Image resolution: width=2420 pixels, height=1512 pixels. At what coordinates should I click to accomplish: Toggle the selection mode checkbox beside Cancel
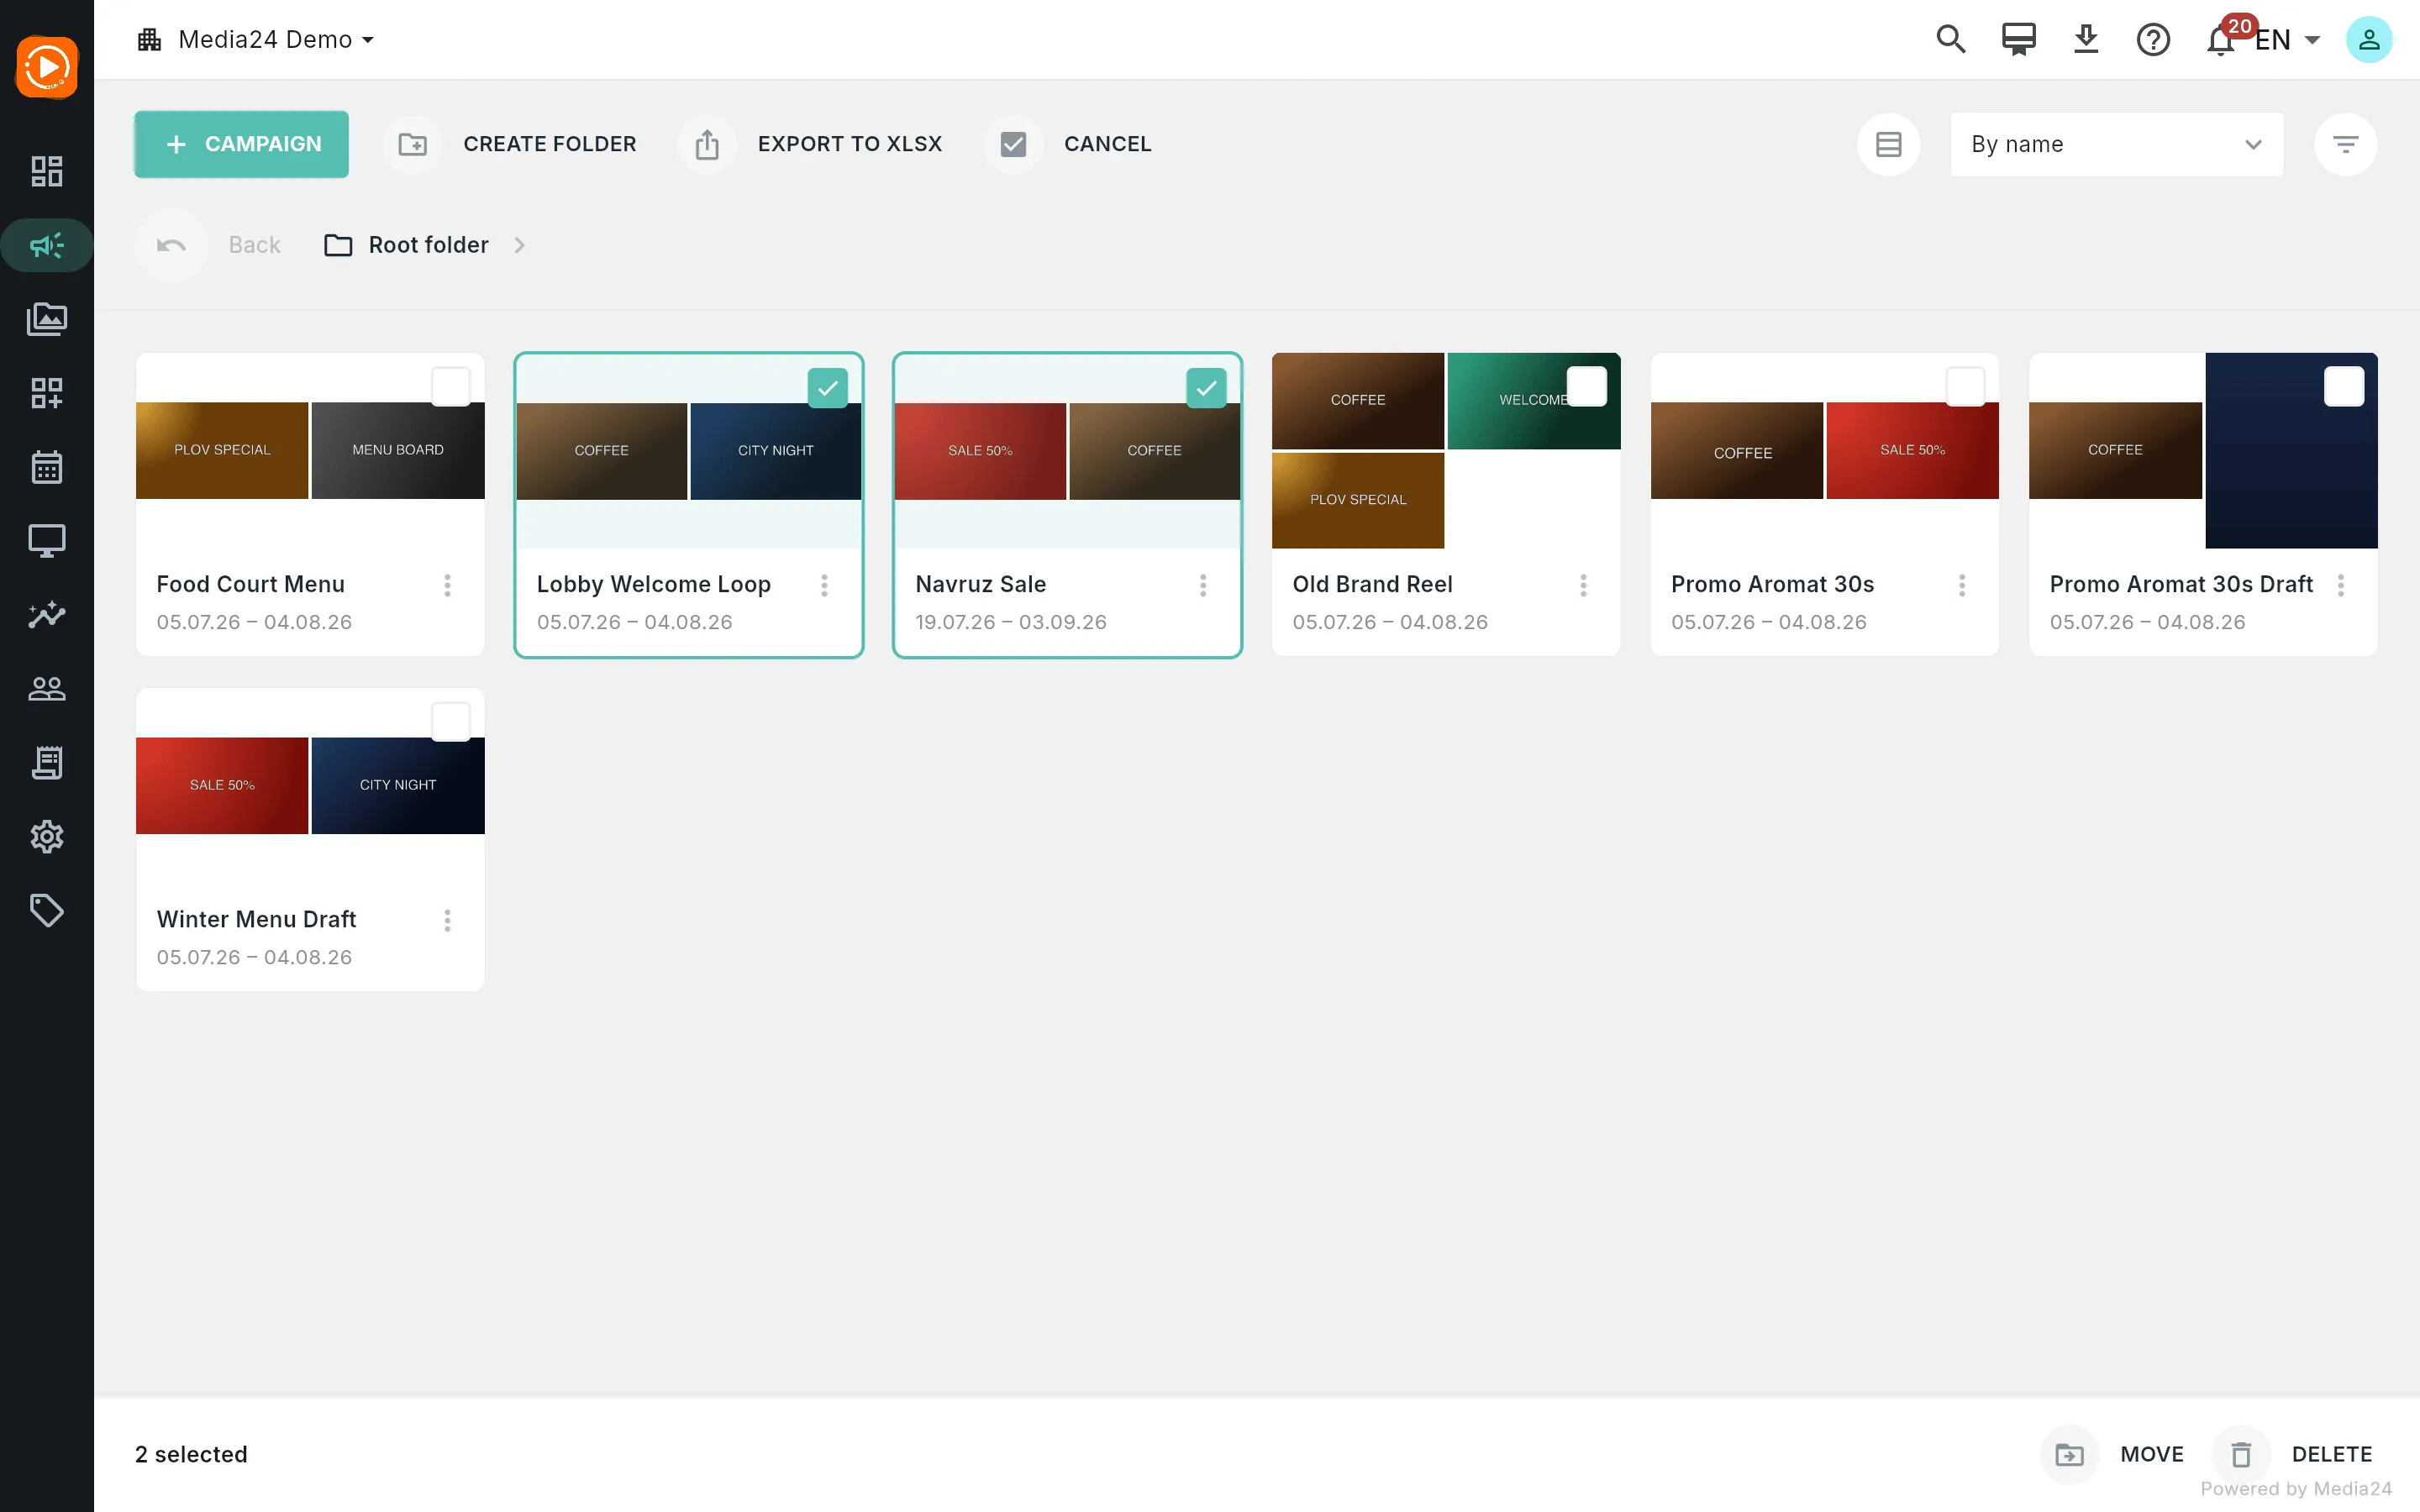pyautogui.click(x=1013, y=144)
